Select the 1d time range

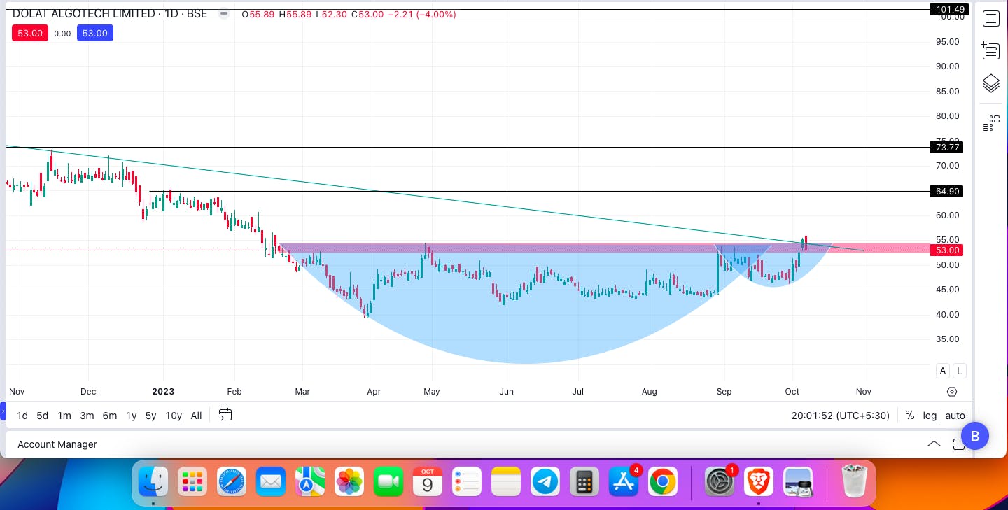coord(22,416)
